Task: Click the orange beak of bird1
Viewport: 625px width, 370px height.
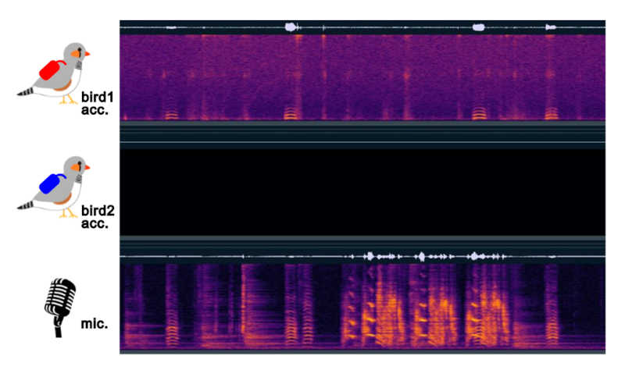Action: tap(87, 54)
